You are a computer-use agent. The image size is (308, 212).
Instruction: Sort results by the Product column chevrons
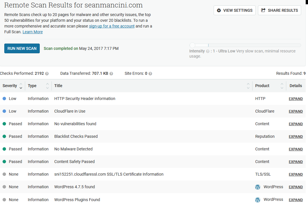pos(282,86)
